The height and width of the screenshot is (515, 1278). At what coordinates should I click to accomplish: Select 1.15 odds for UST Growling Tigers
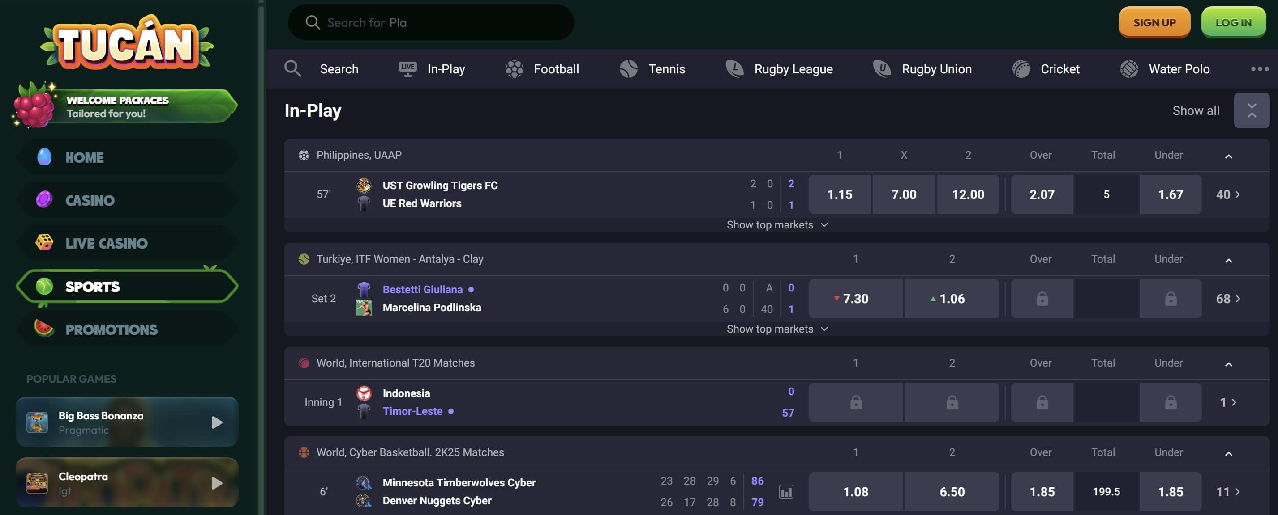[x=840, y=194]
